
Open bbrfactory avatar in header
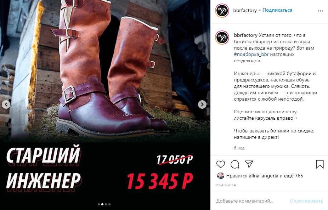pyautogui.click(x=222, y=11)
